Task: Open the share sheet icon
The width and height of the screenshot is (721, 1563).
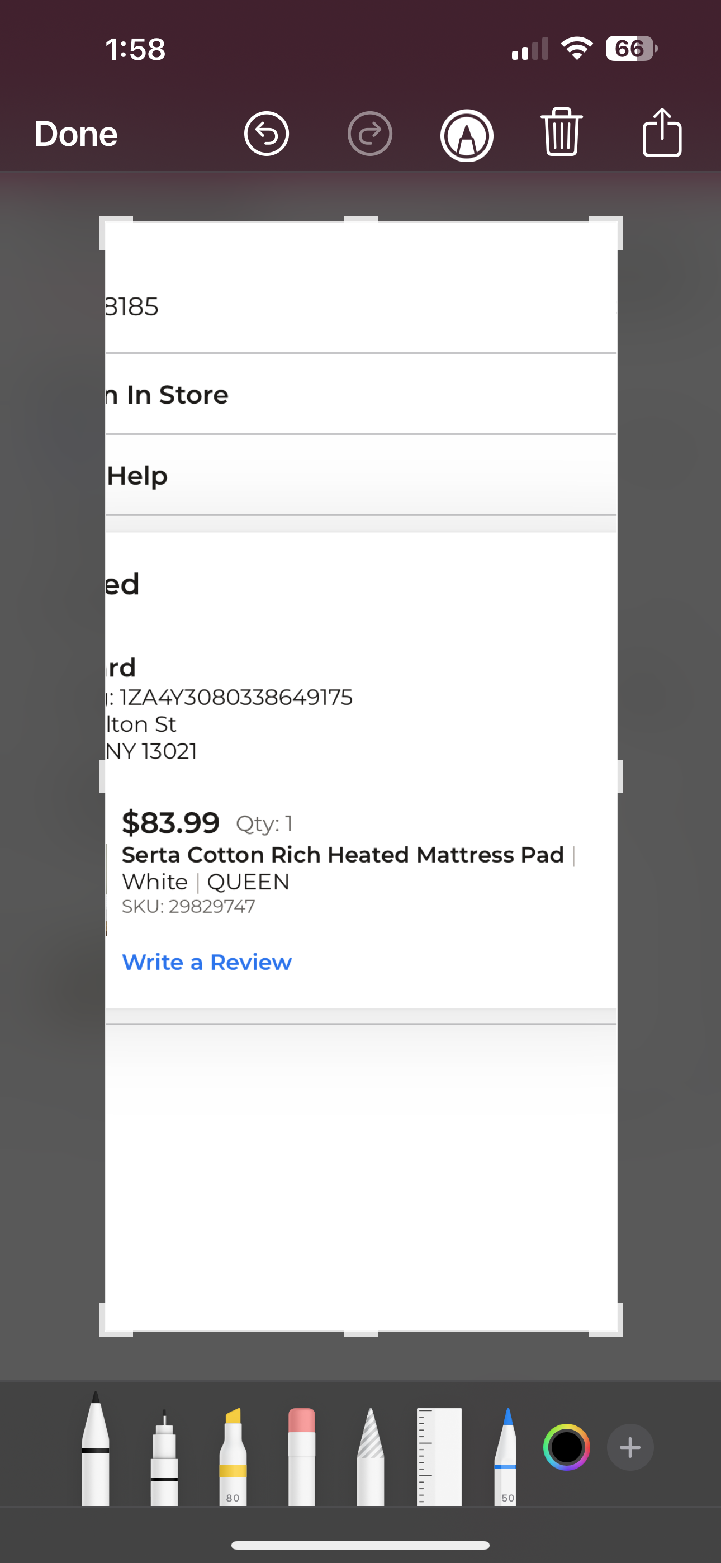Action: [662, 132]
